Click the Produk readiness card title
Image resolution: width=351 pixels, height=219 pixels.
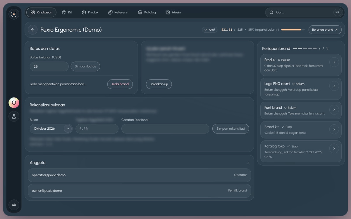click(x=270, y=60)
